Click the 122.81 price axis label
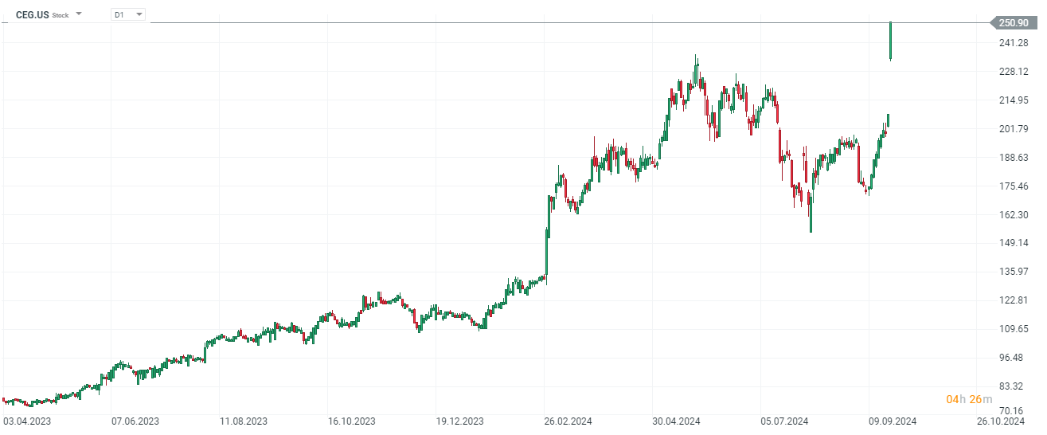The image size is (1047, 435). [1013, 300]
